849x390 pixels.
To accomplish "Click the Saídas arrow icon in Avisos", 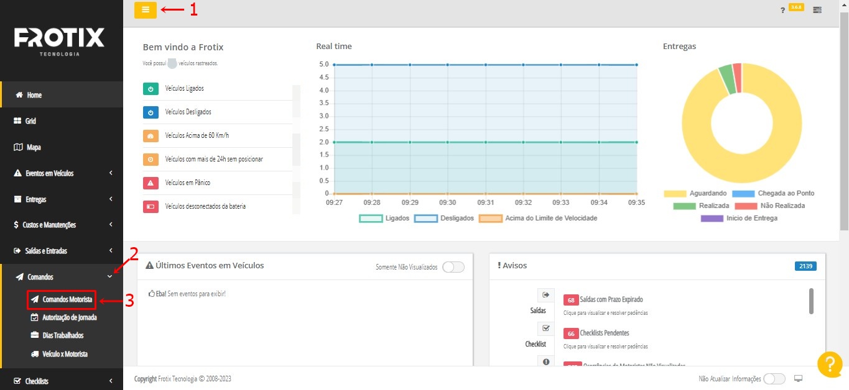I will click(545, 295).
